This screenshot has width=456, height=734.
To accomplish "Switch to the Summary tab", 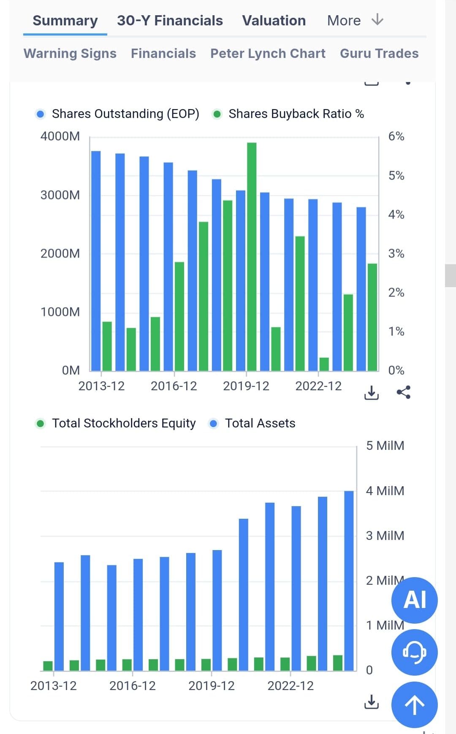I will coord(65,21).
